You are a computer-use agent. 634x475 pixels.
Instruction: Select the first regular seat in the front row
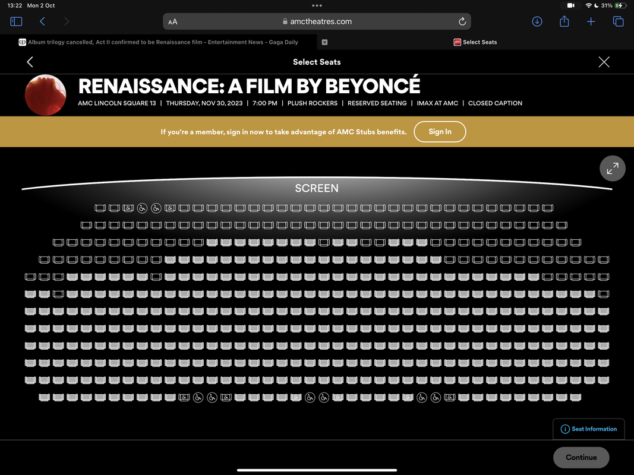click(x=100, y=208)
